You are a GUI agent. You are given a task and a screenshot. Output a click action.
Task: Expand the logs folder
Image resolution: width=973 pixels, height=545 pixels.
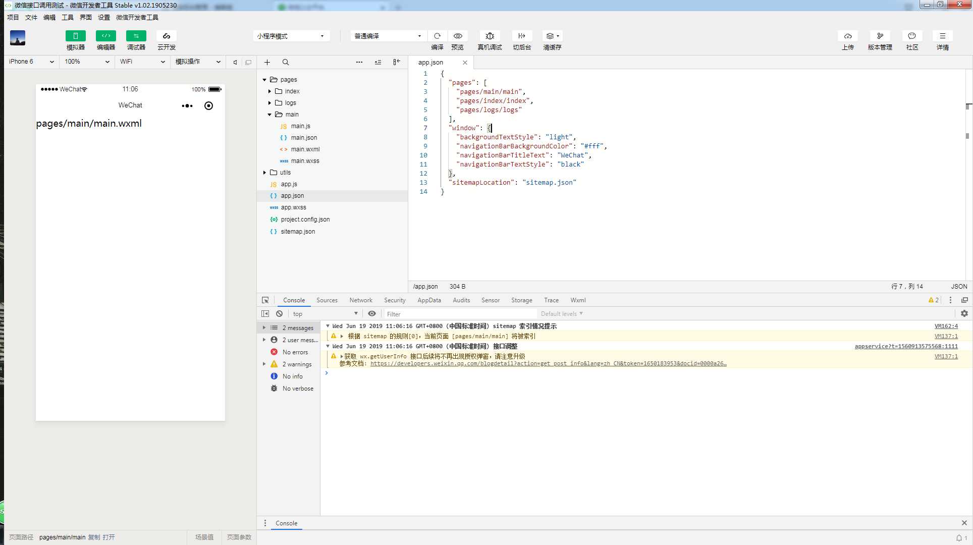pos(269,103)
